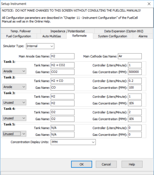The width and height of the screenshot is (154, 175).
Task: Edit Tank 5 Gas Concentration field
Action: tap(135, 135)
